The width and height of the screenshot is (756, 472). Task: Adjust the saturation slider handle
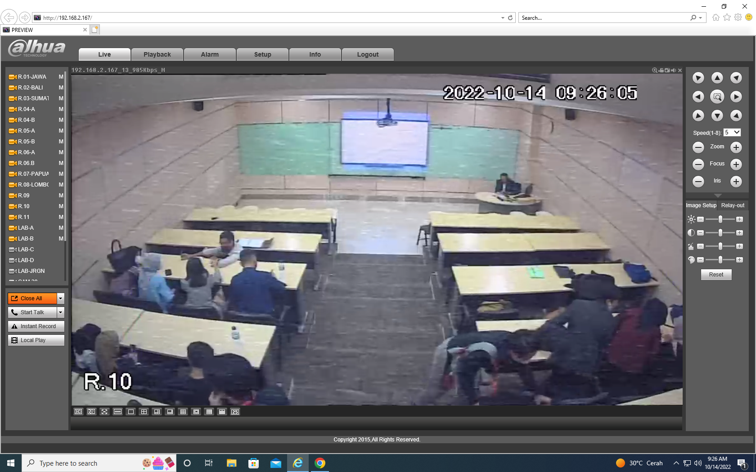pyautogui.click(x=720, y=246)
